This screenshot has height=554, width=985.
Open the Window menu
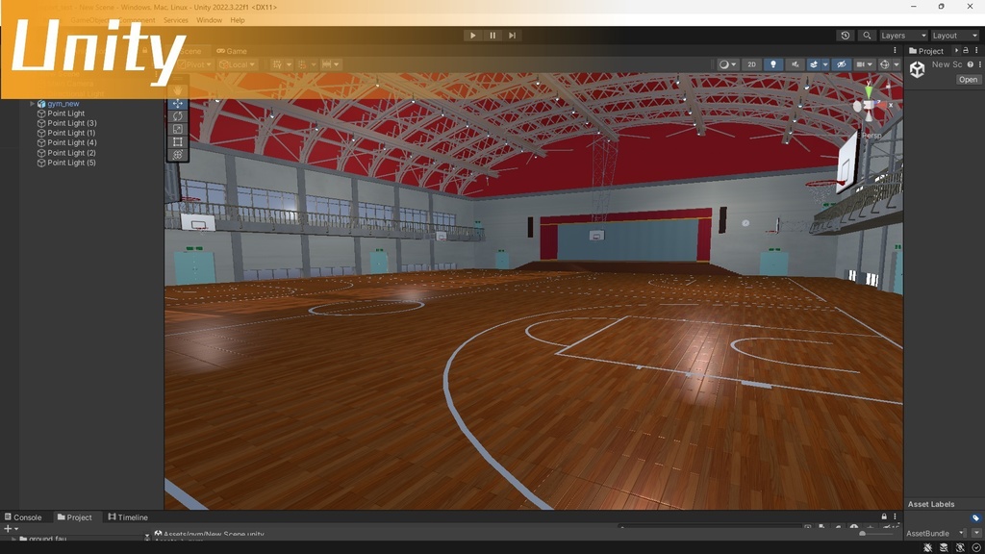click(x=209, y=20)
